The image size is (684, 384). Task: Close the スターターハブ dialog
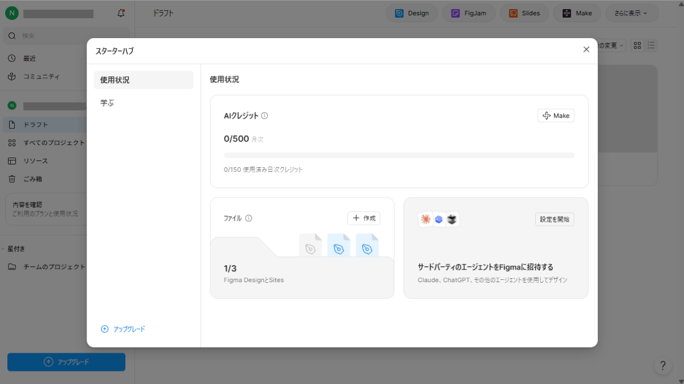point(586,49)
